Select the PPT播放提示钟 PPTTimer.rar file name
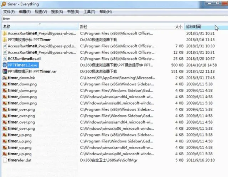228x177 pixels. point(32,71)
